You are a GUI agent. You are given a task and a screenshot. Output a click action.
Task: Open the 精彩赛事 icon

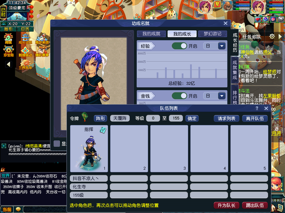pyautogui.click(x=42, y=51)
